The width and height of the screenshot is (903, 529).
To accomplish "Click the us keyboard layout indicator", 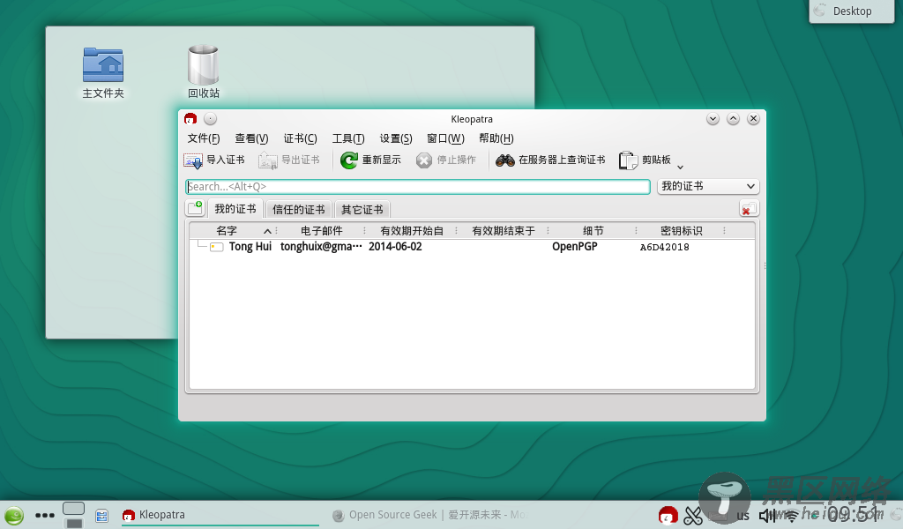I will 743,516.
